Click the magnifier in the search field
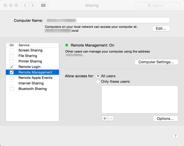This screenshot has width=184, height=146. (x=149, y=5)
